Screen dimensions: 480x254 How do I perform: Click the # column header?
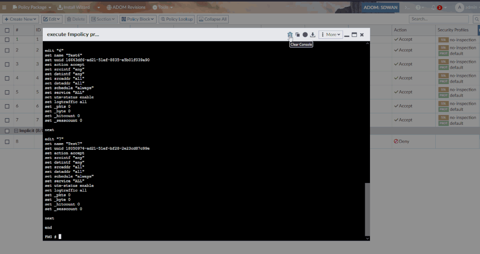coord(17,30)
